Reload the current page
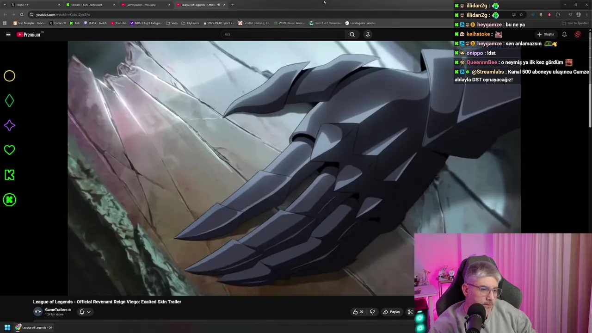 21,14
